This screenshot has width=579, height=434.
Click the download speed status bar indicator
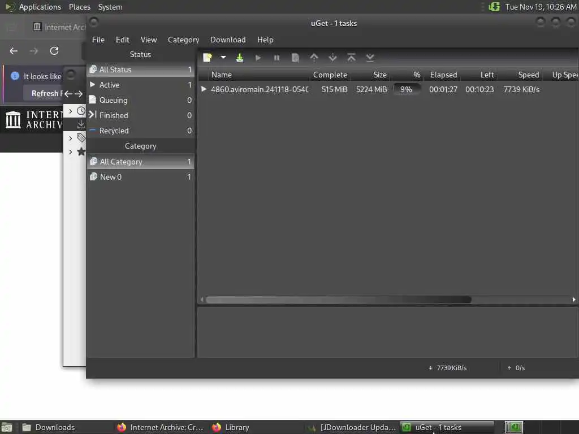click(448, 368)
